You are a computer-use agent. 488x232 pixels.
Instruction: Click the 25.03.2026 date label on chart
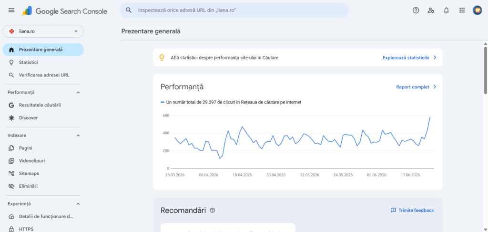coord(175,175)
